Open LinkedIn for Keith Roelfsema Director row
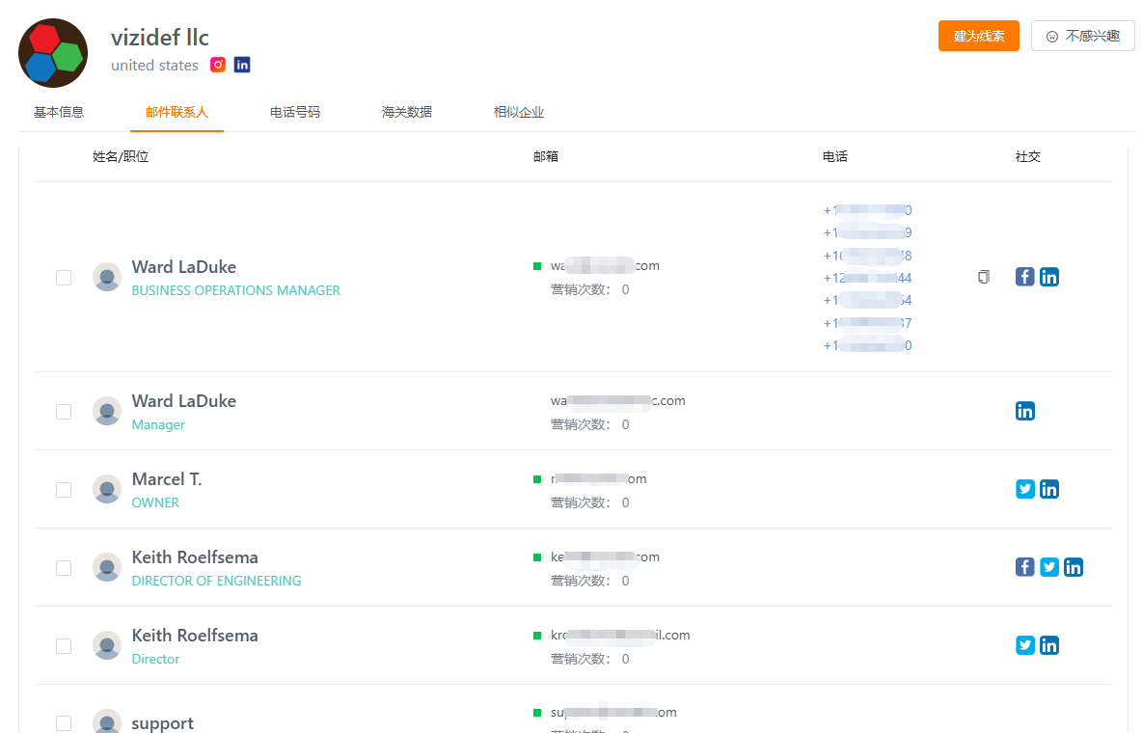The image size is (1142, 733). 1048,645
